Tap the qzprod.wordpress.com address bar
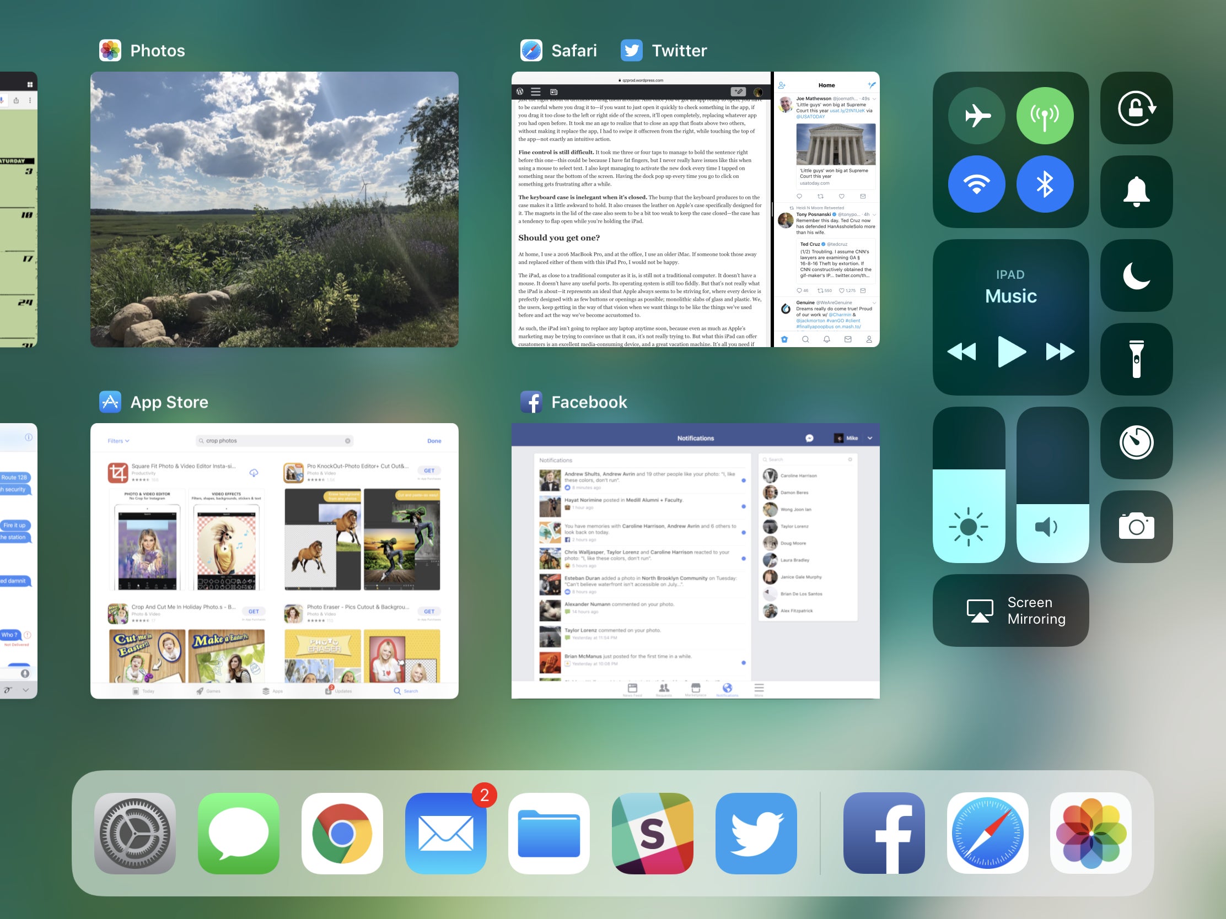This screenshot has height=919, width=1226. click(641, 80)
